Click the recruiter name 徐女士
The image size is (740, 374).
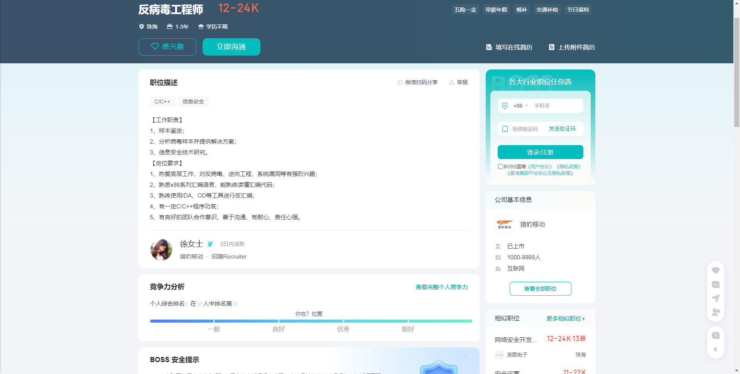pos(191,244)
